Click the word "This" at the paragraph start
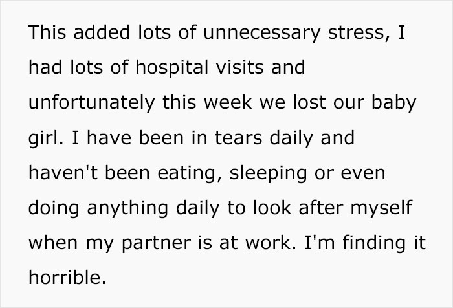This screenshot has height=308, width=453. point(47,32)
